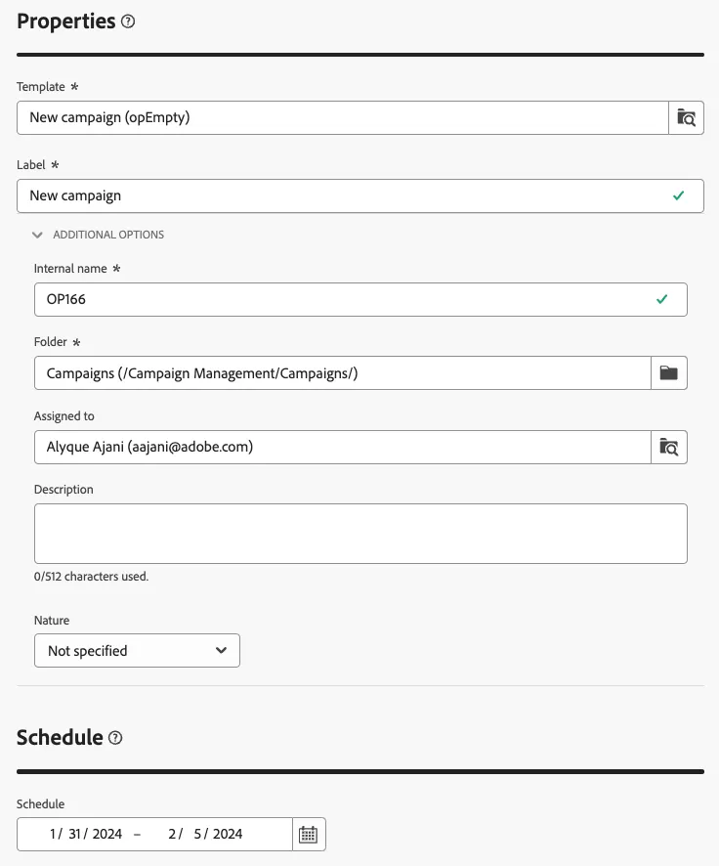The image size is (719, 866).
Task: Open the Schedule help icon
Action: pos(115,738)
